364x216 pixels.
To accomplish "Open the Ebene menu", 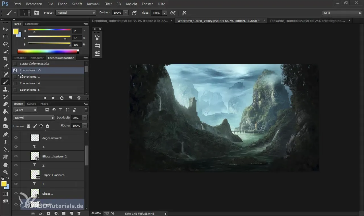I will click(x=63, y=4).
